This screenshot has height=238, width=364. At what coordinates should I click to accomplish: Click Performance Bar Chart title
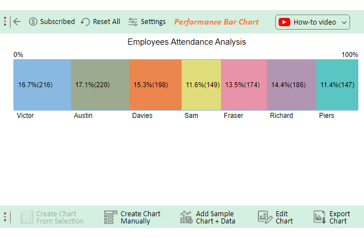tap(217, 22)
